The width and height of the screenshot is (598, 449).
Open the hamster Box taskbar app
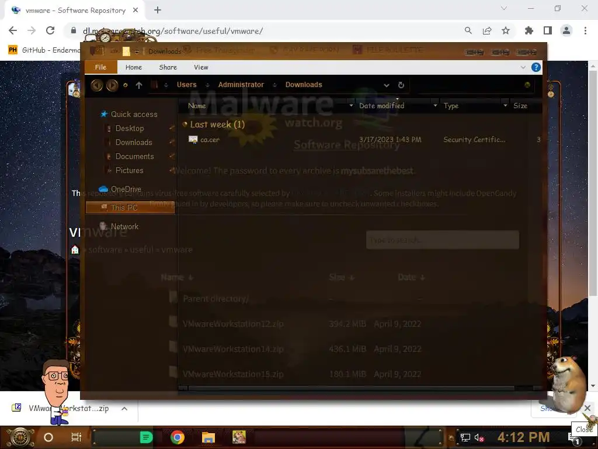[x=239, y=437]
